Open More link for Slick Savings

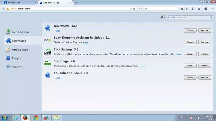point(179,54)
